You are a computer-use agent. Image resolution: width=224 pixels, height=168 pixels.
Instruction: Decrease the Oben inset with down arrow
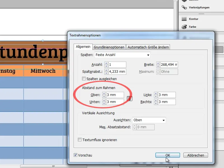104,96
